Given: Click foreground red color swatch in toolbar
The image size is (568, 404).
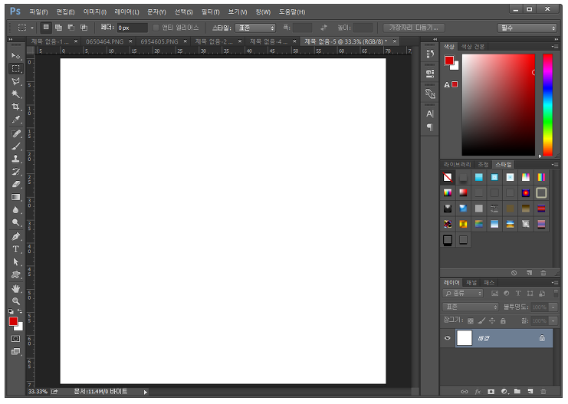Looking at the screenshot, I should [13, 321].
